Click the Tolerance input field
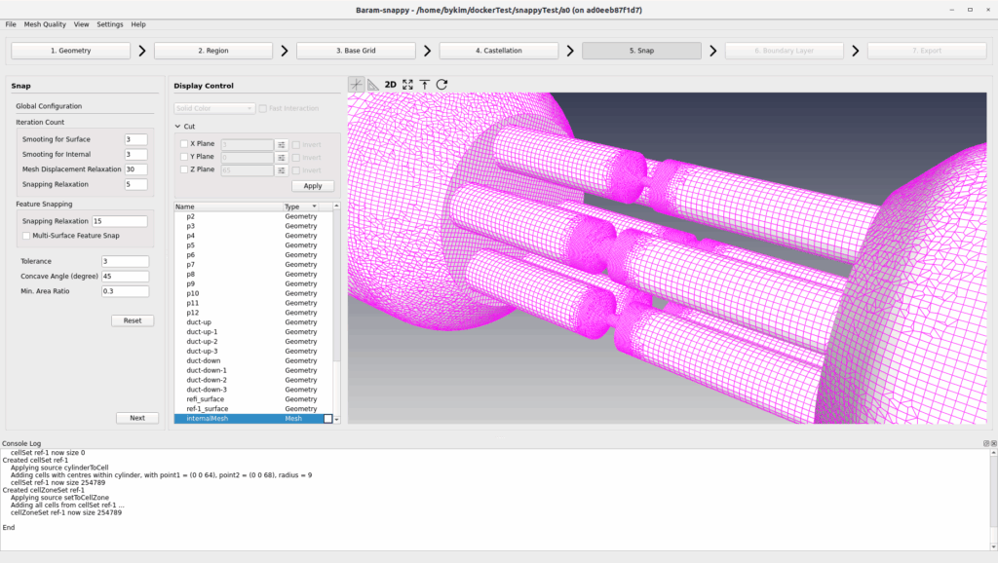 (x=125, y=261)
